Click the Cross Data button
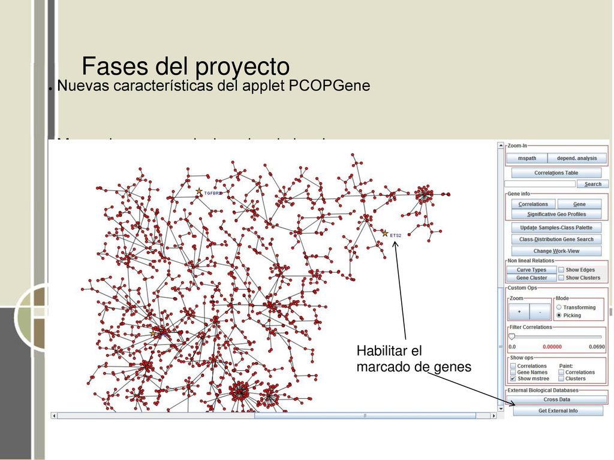Screen dimensions: 614x460 point(556,400)
